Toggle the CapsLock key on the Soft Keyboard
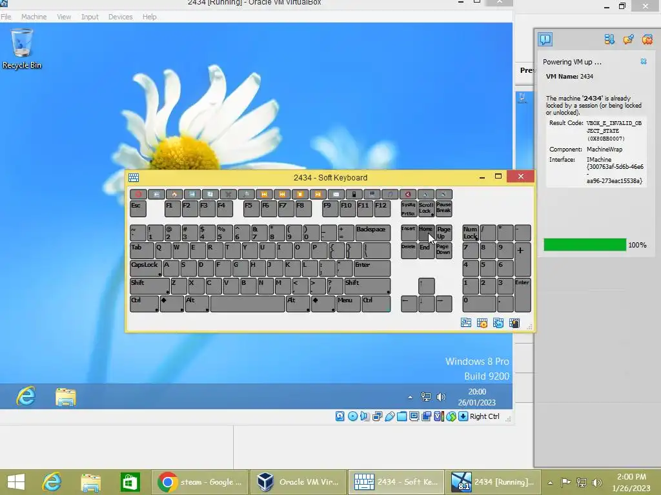 click(145, 268)
